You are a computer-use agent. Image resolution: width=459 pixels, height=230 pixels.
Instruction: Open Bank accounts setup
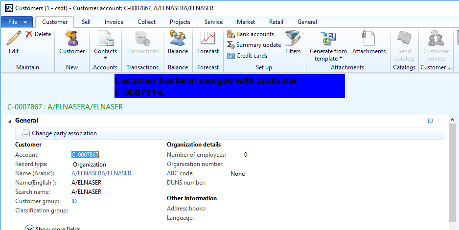(251, 34)
